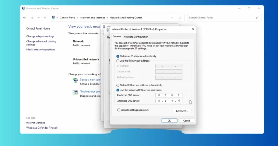
Task: Open Change advanced sharing settings
Action: pos(41,43)
